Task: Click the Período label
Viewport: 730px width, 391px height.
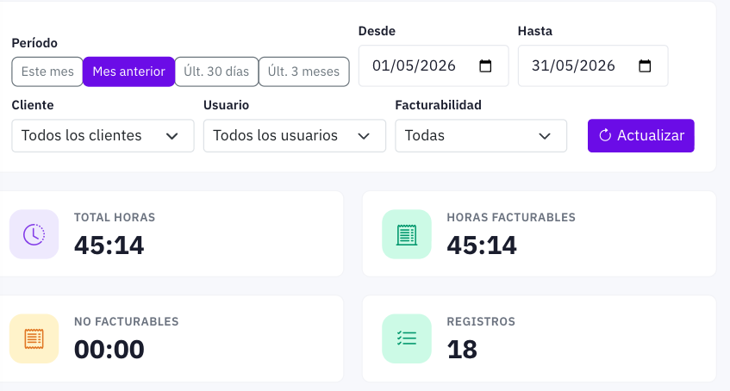Action: (x=34, y=43)
